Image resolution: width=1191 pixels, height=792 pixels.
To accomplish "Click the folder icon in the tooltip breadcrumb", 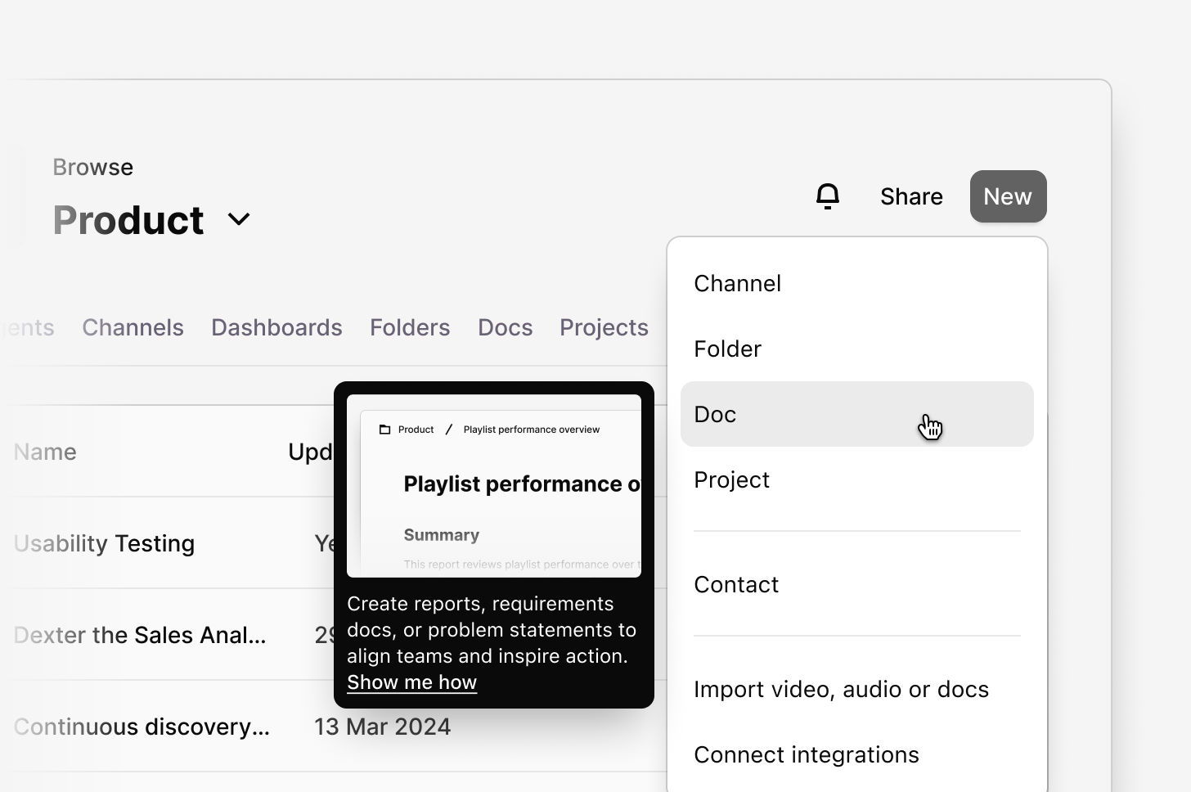I will click(384, 429).
